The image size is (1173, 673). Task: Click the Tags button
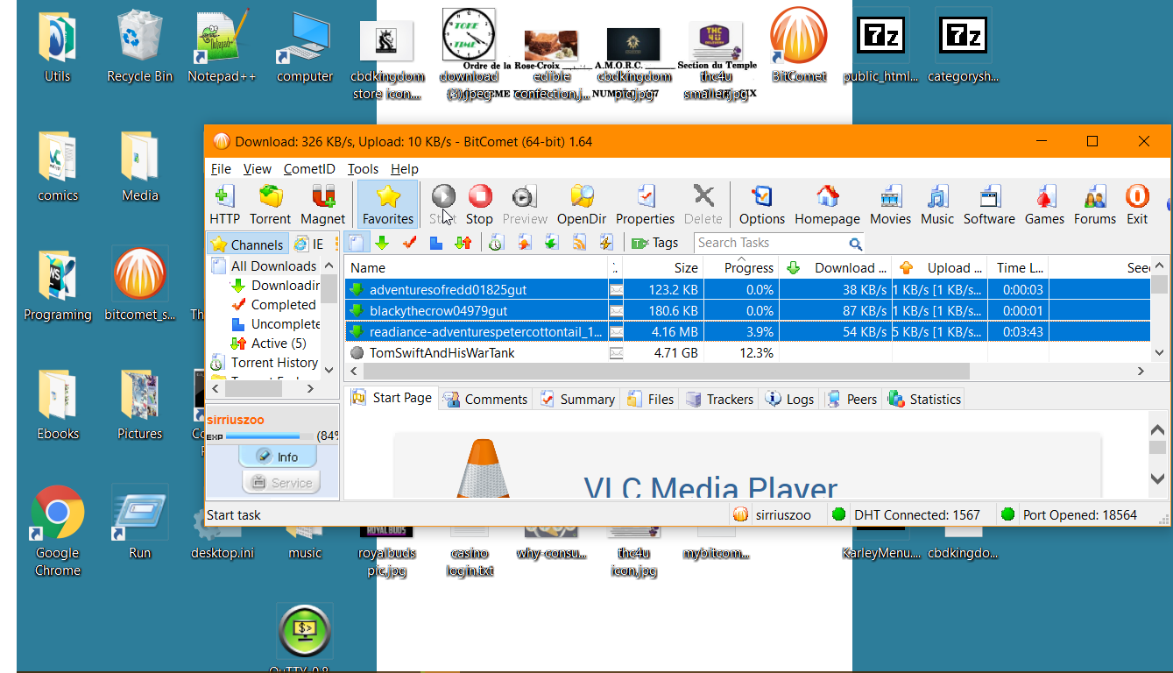(655, 243)
